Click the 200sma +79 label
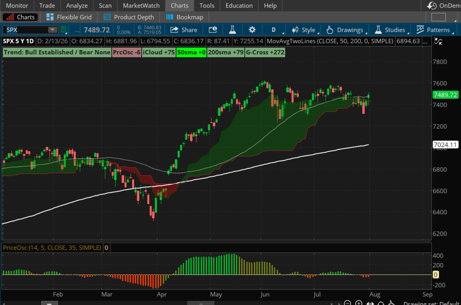Viewport: 461px width, 305px height. 226,52
